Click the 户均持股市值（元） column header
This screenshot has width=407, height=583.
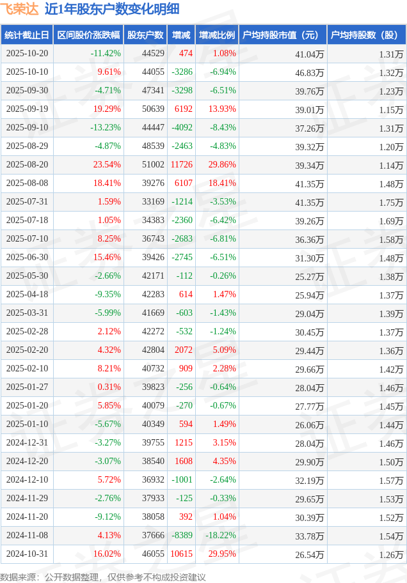[282, 35]
